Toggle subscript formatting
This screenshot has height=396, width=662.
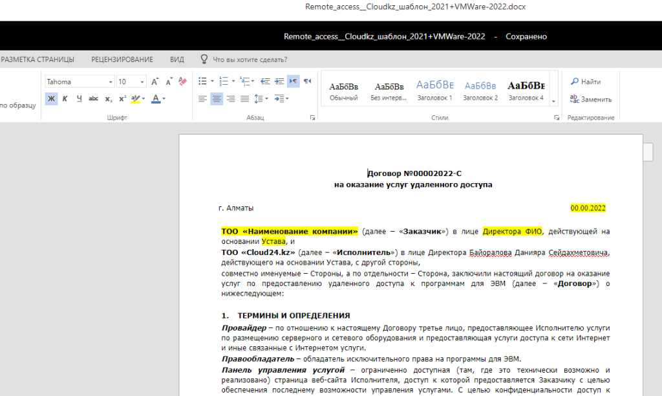coord(109,99)
